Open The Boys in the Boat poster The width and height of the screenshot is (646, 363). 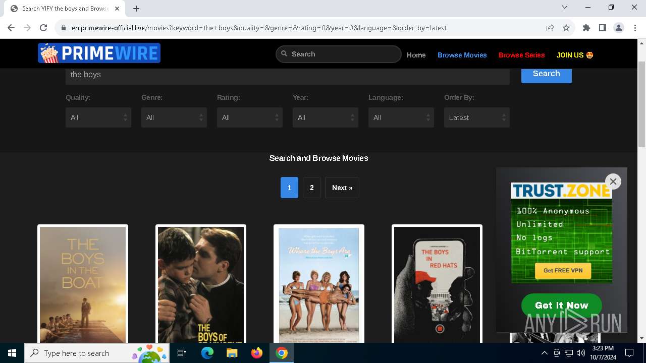pos(83,284)
